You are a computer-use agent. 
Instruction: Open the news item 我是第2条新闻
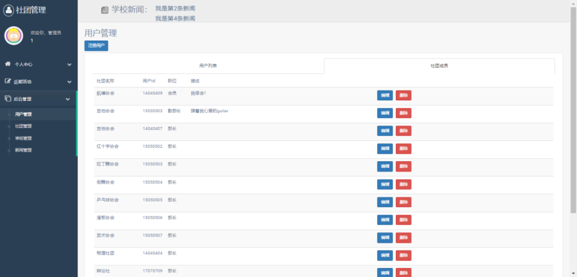(175, 8)
